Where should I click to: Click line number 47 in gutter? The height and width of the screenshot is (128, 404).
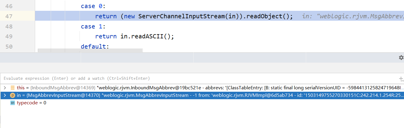tap(9, 16)
